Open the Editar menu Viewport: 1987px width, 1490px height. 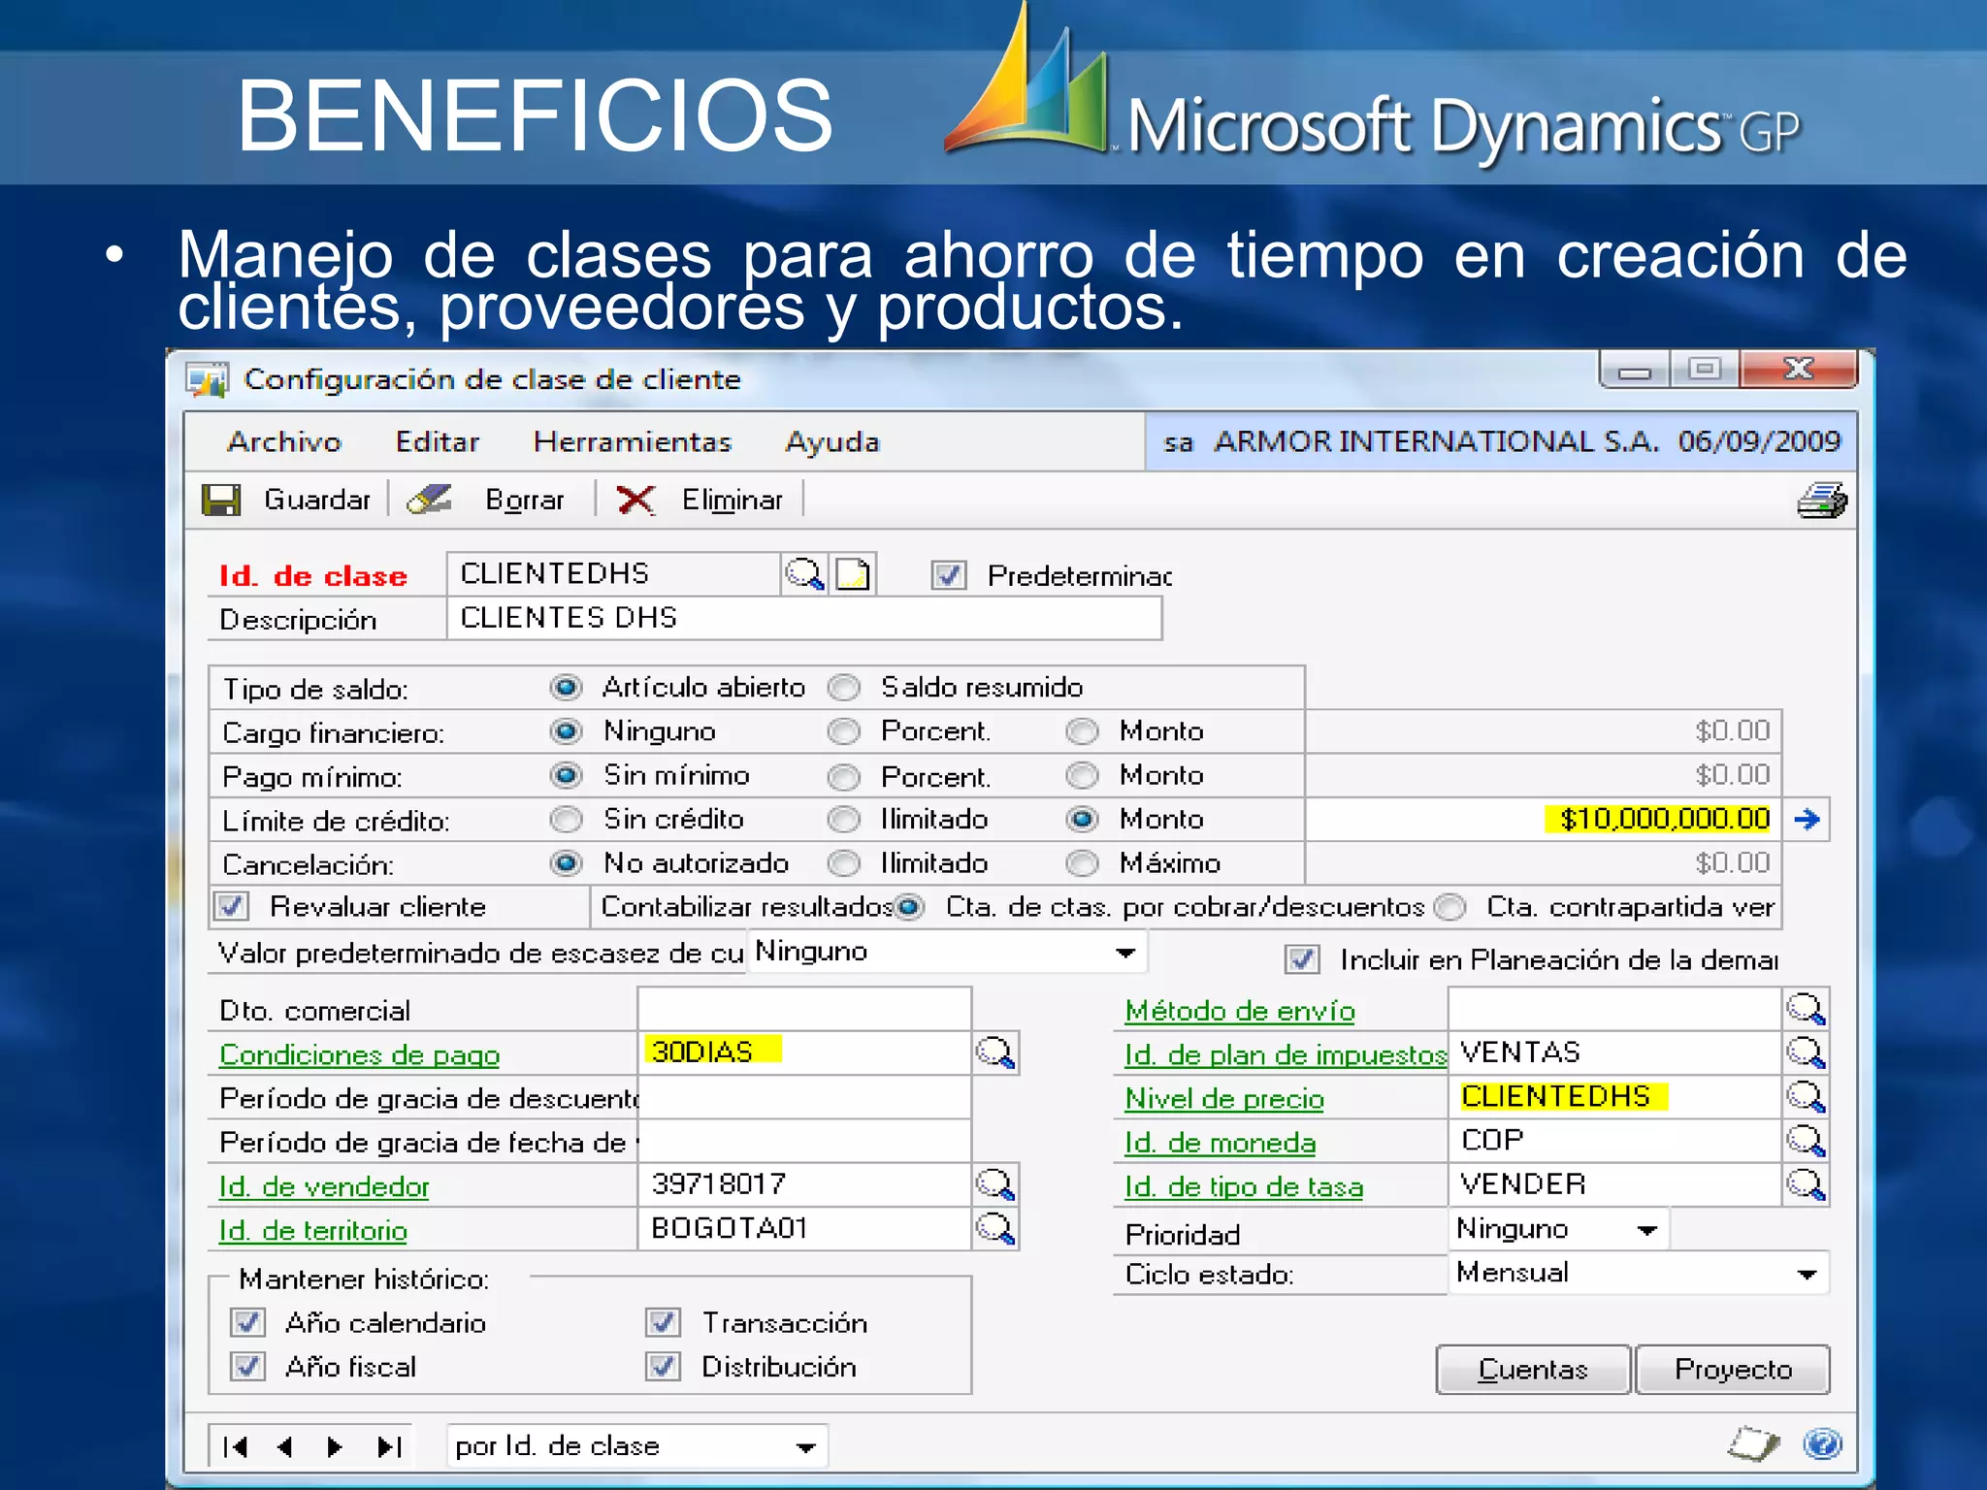438,442
